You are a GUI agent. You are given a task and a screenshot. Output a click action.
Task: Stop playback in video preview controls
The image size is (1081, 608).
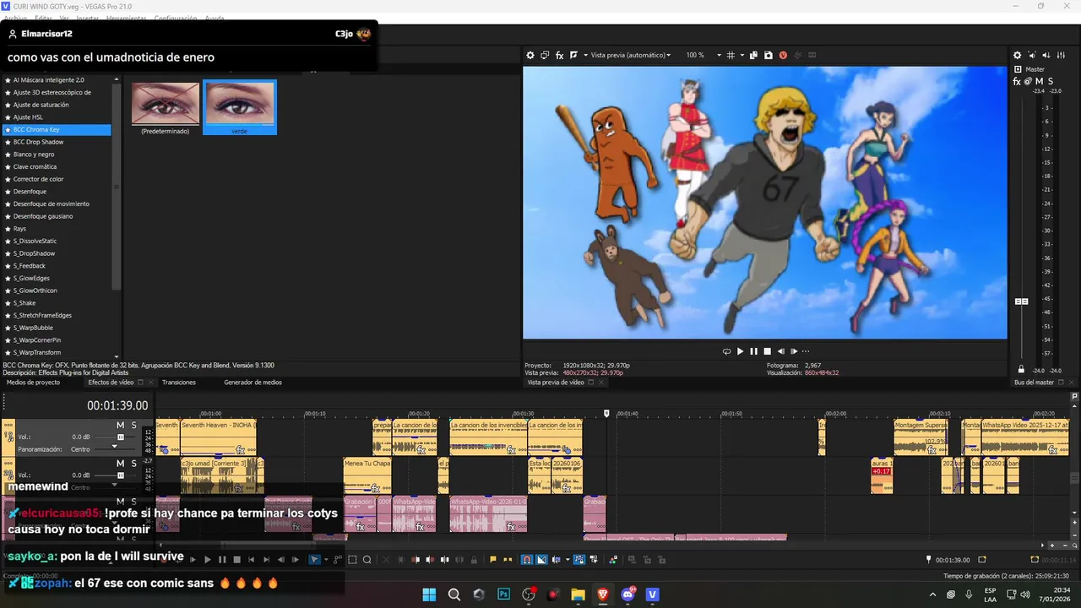767,351
